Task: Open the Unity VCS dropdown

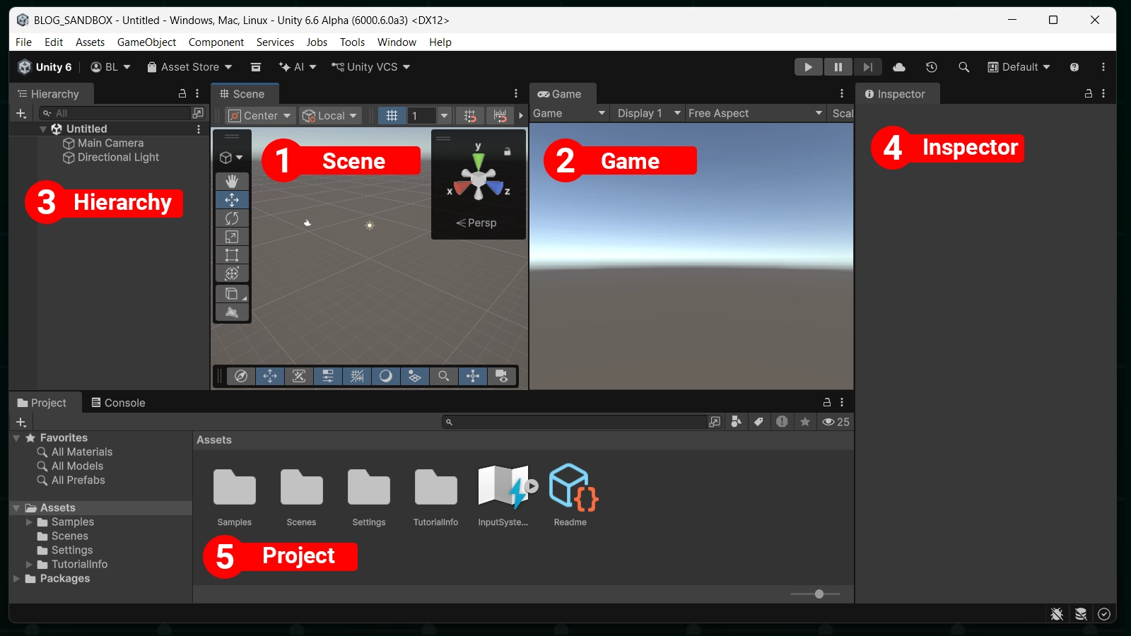Action: (371, 67)
